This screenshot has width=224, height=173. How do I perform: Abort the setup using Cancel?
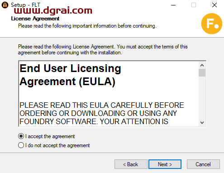203,164
